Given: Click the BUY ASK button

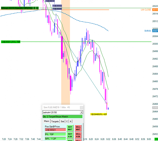Looking at the screenshot, I should click(70, 135).
